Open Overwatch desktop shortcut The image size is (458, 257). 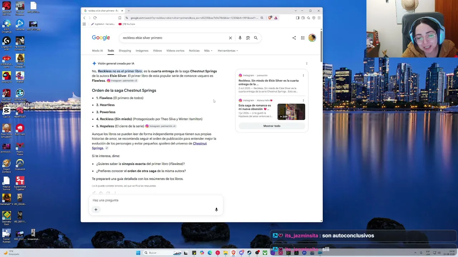coord(20,165)
